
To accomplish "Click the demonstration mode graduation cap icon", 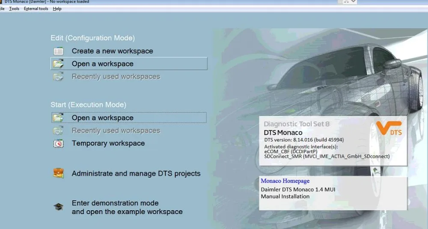I will pos(58,207).
